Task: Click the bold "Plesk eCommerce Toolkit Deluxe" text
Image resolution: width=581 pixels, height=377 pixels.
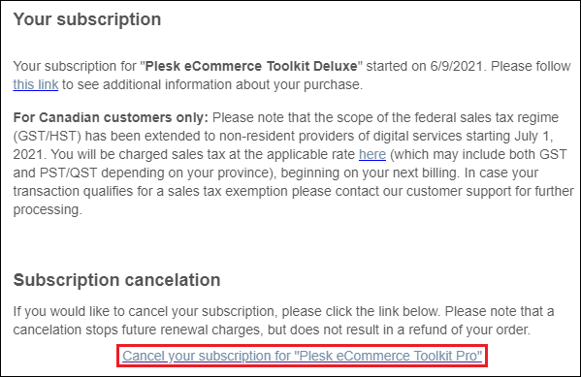Action: [251, 66]
